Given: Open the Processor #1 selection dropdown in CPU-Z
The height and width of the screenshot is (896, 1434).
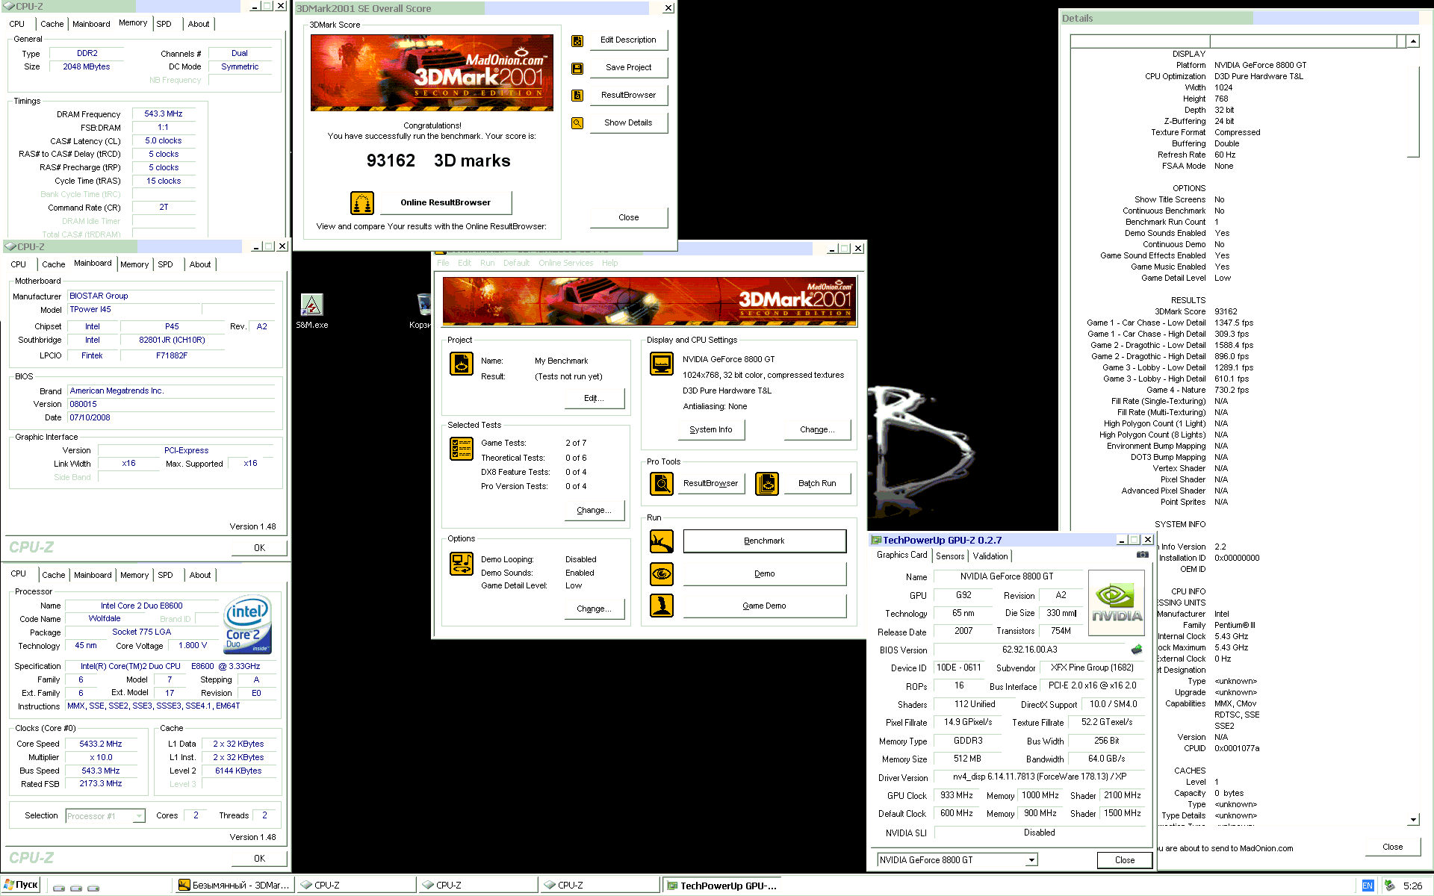Looking at the screenshot, I should tap(139, 816).
